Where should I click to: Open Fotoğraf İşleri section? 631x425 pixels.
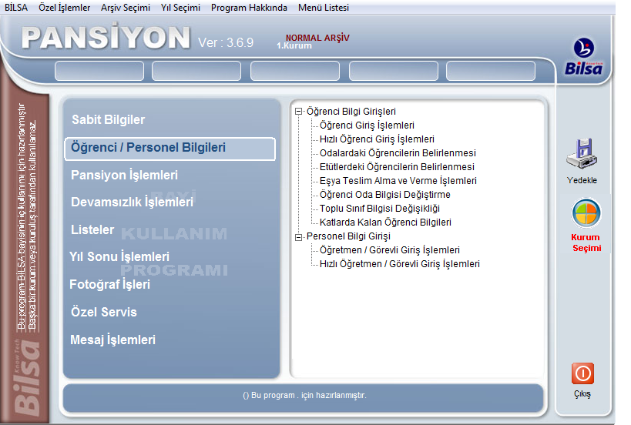click(110, 284)
